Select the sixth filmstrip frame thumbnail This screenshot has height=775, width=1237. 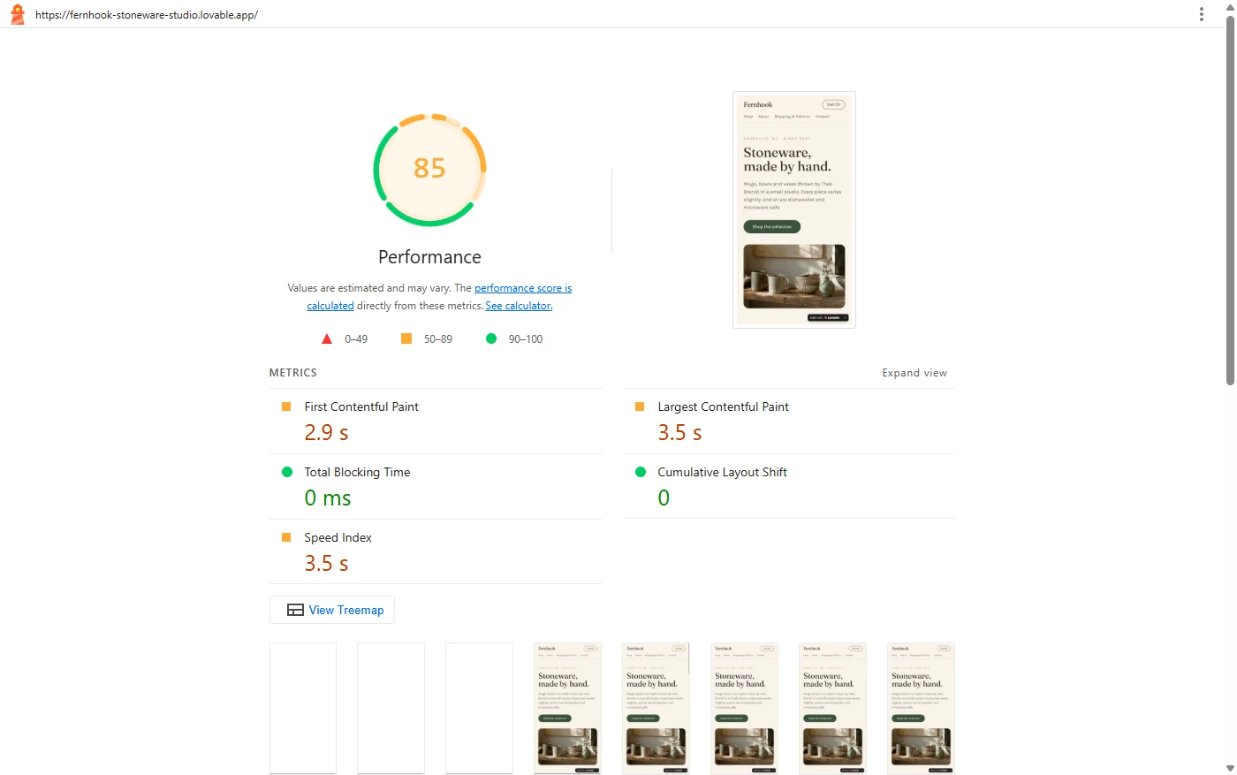coord(745,708)
